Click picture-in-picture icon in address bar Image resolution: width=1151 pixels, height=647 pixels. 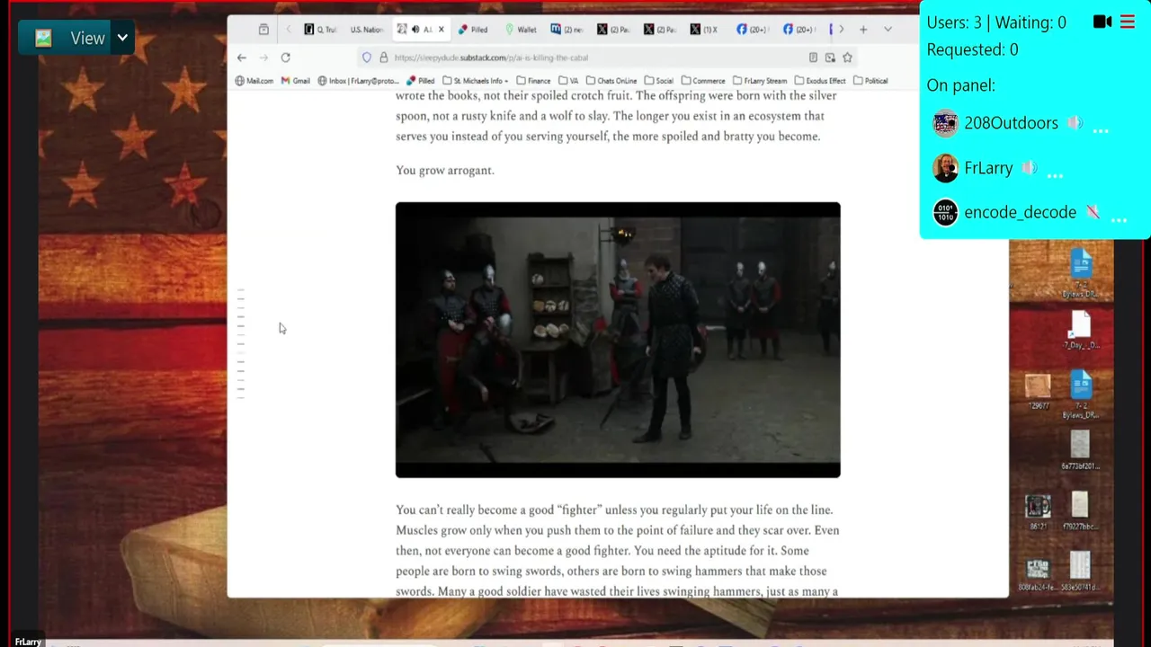coord(830,58)
